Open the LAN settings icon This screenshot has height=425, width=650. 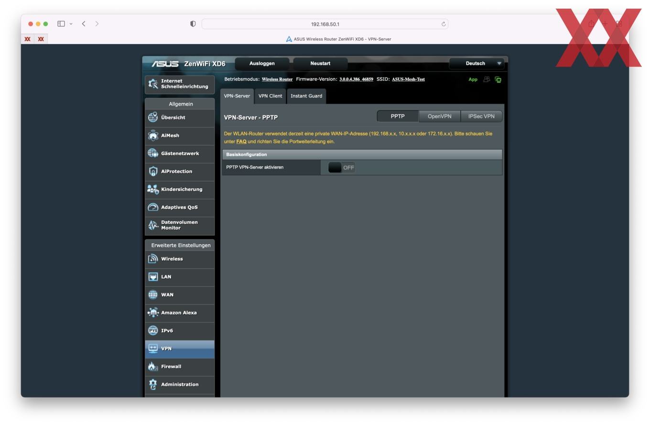(x=153, y=277)
